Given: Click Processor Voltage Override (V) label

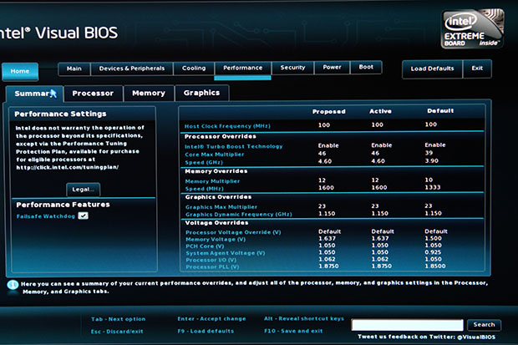Looking at the screenshot, I should point(233,232).
